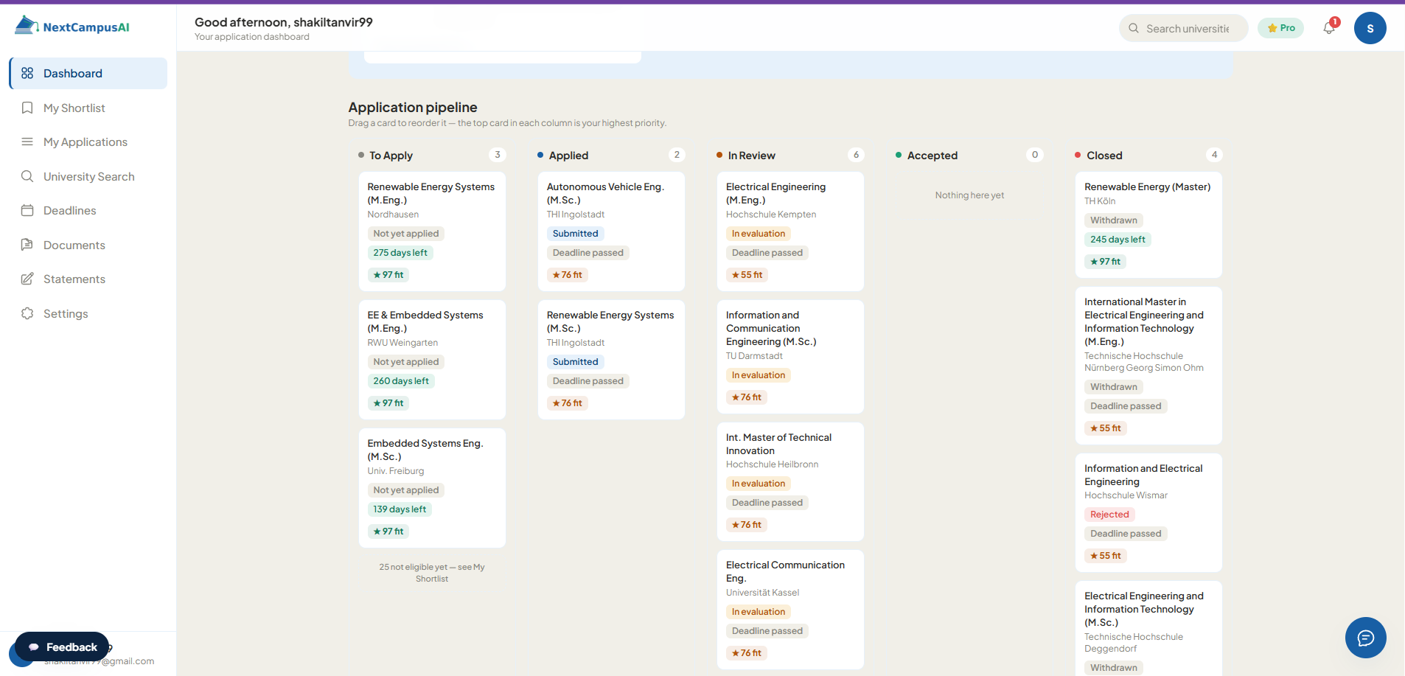Click In evaluation badge on TU Darmstadt card
The width and height of the screenshot is (1405, 676).
(759, 375)
